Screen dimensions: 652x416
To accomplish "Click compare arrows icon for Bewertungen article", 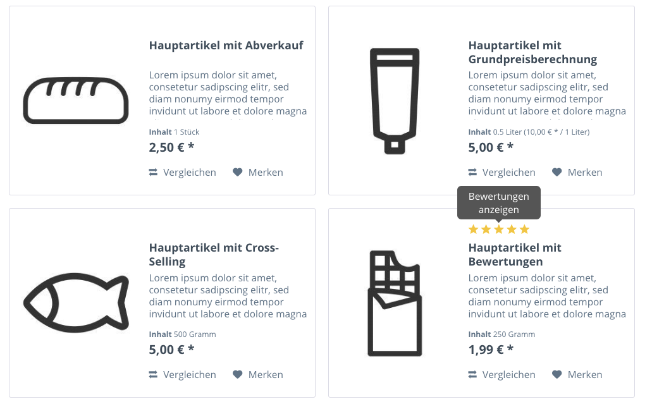I will pos(472,374).
